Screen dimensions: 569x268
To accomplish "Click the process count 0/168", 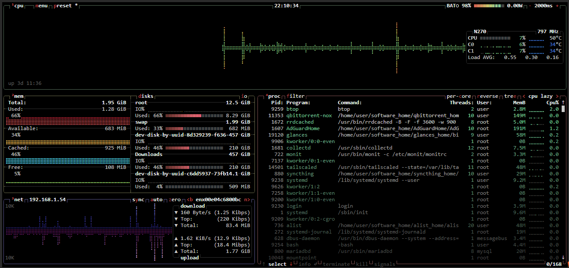I will [x=554, y=264].
